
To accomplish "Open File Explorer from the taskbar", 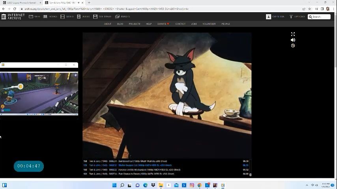I will tap(161, 185).
